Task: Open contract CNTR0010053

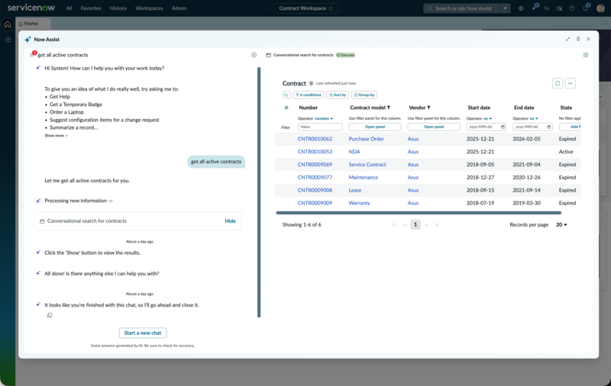Action: pos(315,152)
